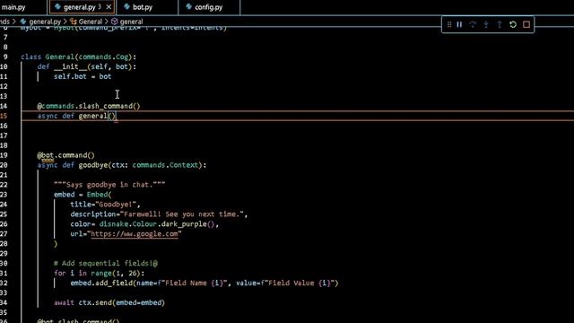Click line number 9 in the gutter
Screen dimensions: 574x323
point(5,57)
